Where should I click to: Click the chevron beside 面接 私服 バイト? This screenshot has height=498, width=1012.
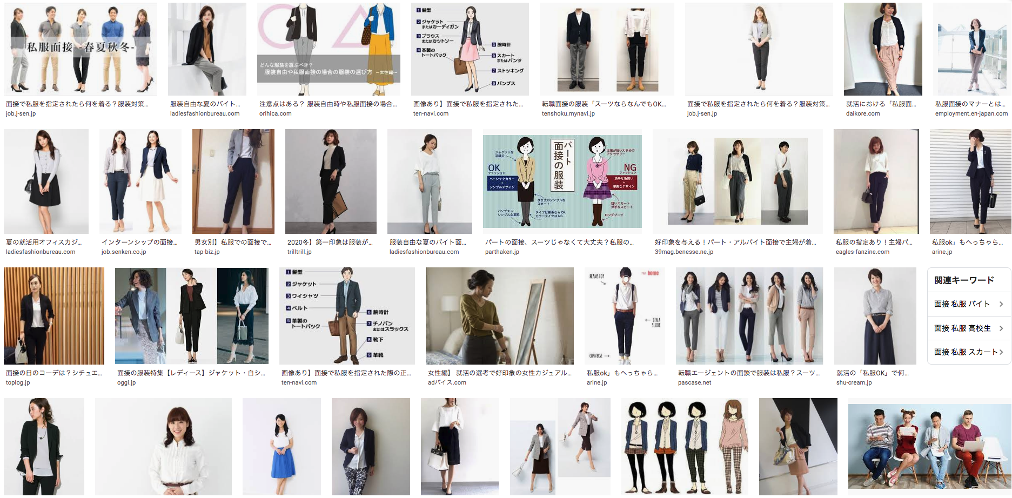pos(1001,304)
